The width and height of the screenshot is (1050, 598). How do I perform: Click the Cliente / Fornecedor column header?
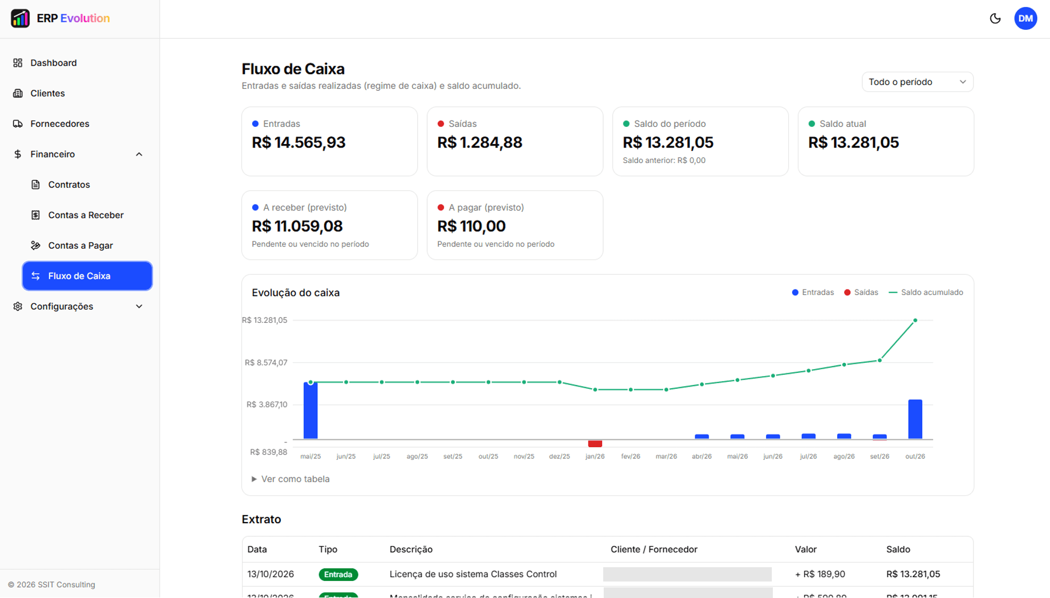click(654, 550)
